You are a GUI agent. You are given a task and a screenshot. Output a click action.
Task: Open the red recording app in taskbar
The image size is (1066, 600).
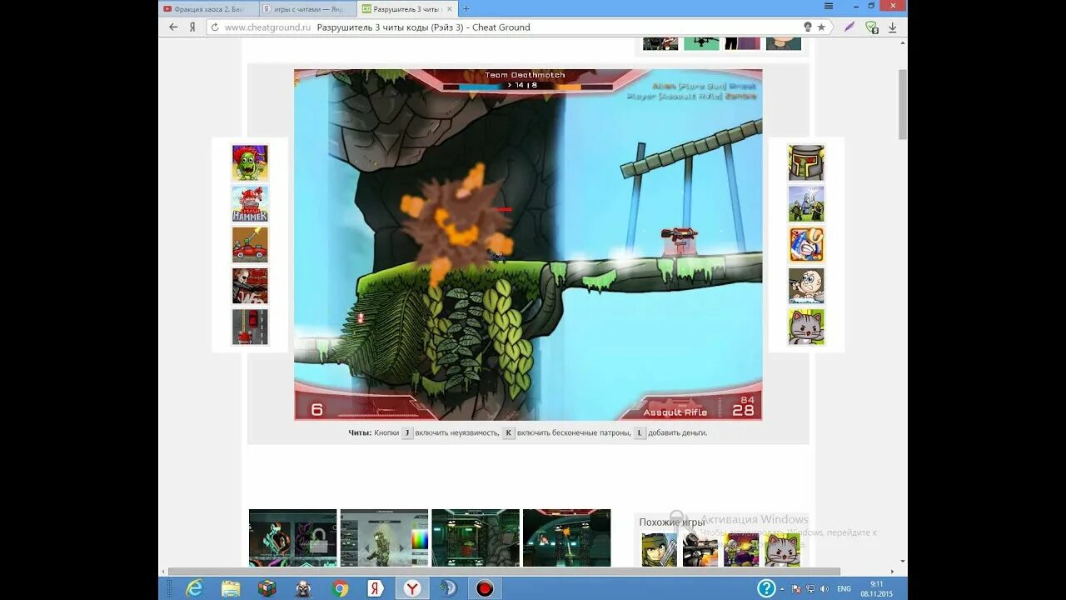tap(485, 588)
